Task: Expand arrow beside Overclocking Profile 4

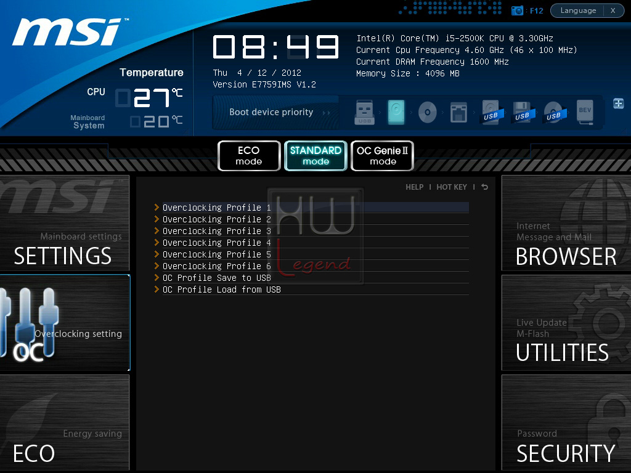Action: pos(157,242)
